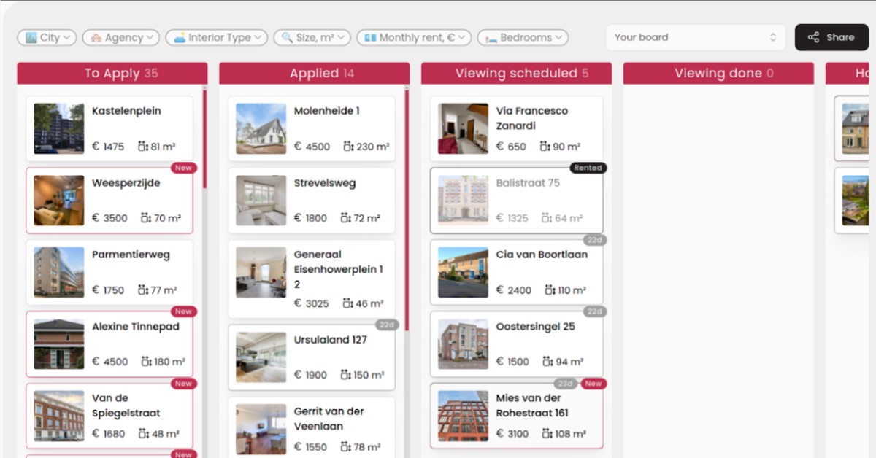Image resolution: width=876 pixels, height=458 pixels.
Task: Open the Gerrit van der Veenlaan thumbnail
Action: (x=261, y=430)
